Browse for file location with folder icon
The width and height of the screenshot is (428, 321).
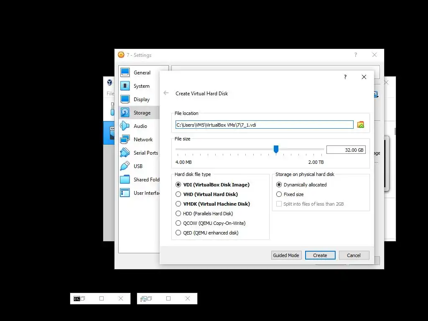tap(361, 125)
